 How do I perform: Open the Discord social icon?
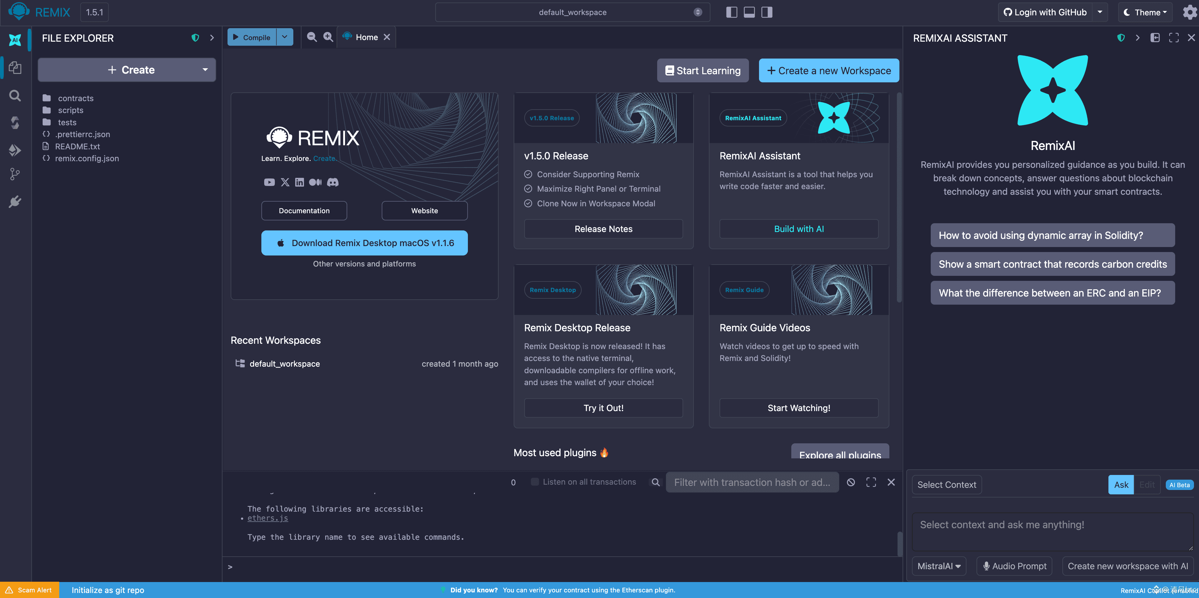333,182
